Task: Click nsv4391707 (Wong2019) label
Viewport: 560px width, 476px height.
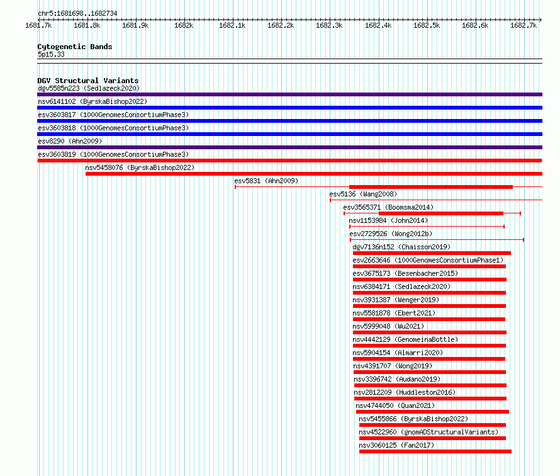Action: point(393,366)
